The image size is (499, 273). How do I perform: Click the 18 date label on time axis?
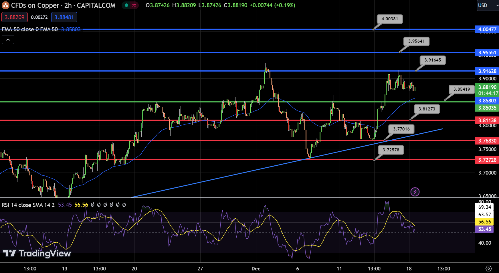pos(409,268)
